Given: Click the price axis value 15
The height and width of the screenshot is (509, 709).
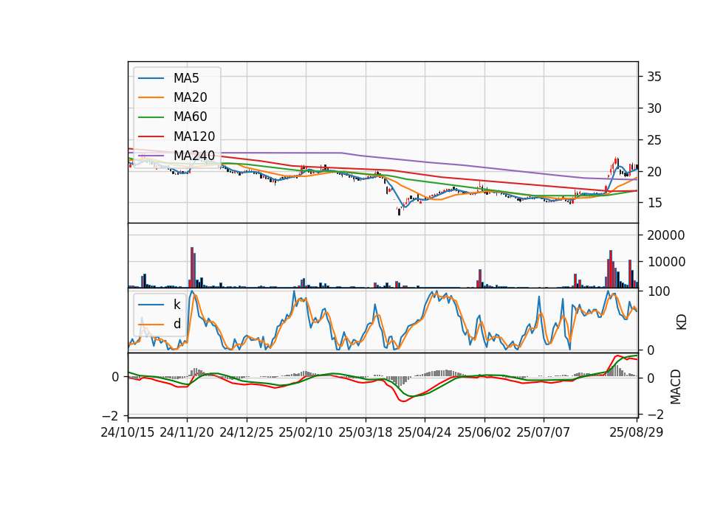Looking at the screenshot, I should tap(654, 204).
